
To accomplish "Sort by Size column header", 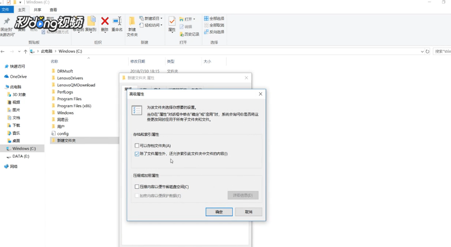I will click(x=207, y=62).
